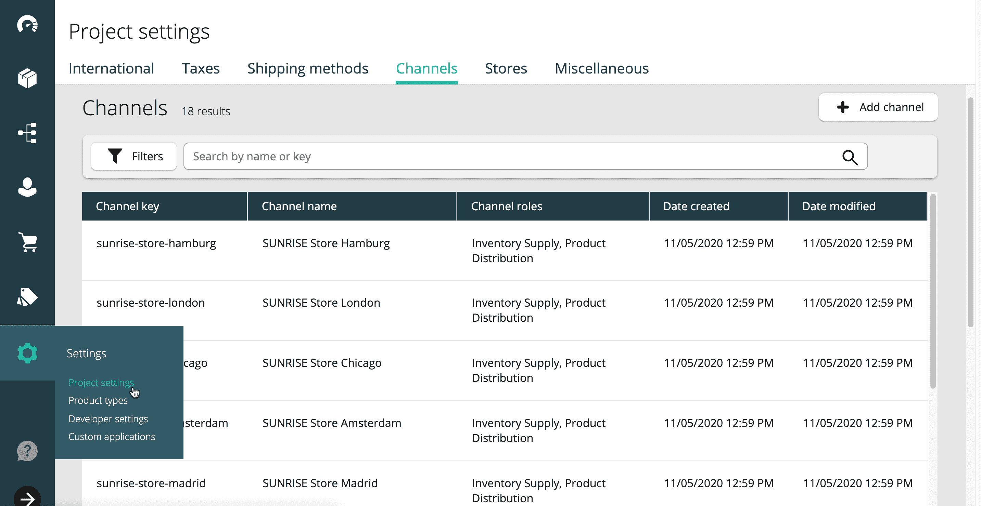Click the Settings gear icon

coord(27,353)
